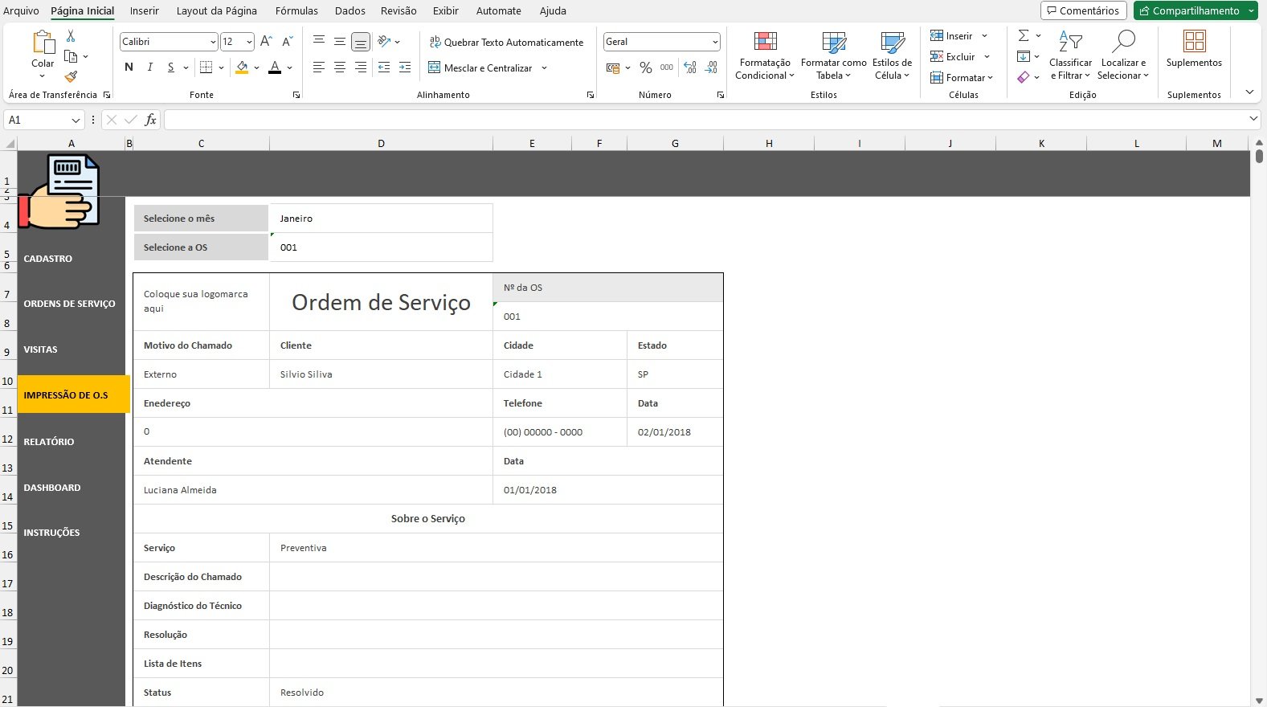Toggle Quebrar Texto Automaticamente wrap text
Viewport: 1267px width, 707px height.
[506, 42]
